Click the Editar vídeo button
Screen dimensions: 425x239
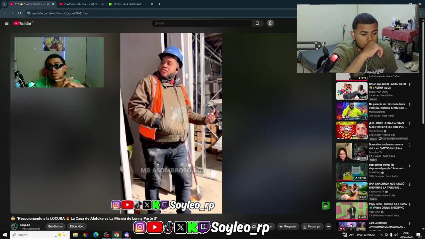[77, 226]
